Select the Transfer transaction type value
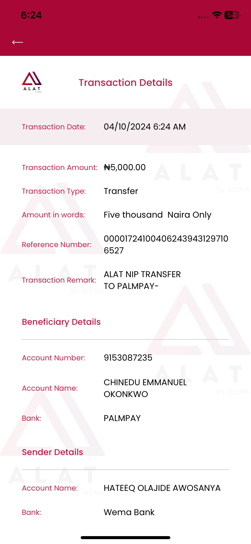Image resolution: width=251 pixels, height=544 pixels. 121,191
